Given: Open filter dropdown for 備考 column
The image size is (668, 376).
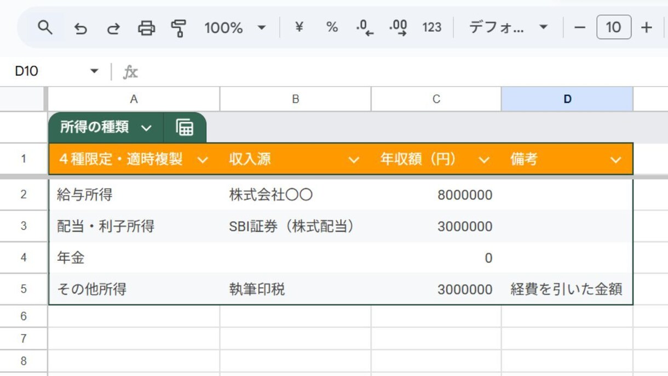Looking at the screenshot, I should click(x=616, y=160).
